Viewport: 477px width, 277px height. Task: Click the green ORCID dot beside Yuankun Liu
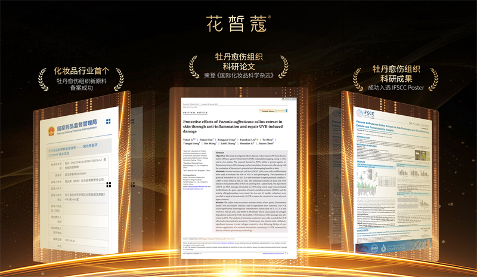(258, 140)
